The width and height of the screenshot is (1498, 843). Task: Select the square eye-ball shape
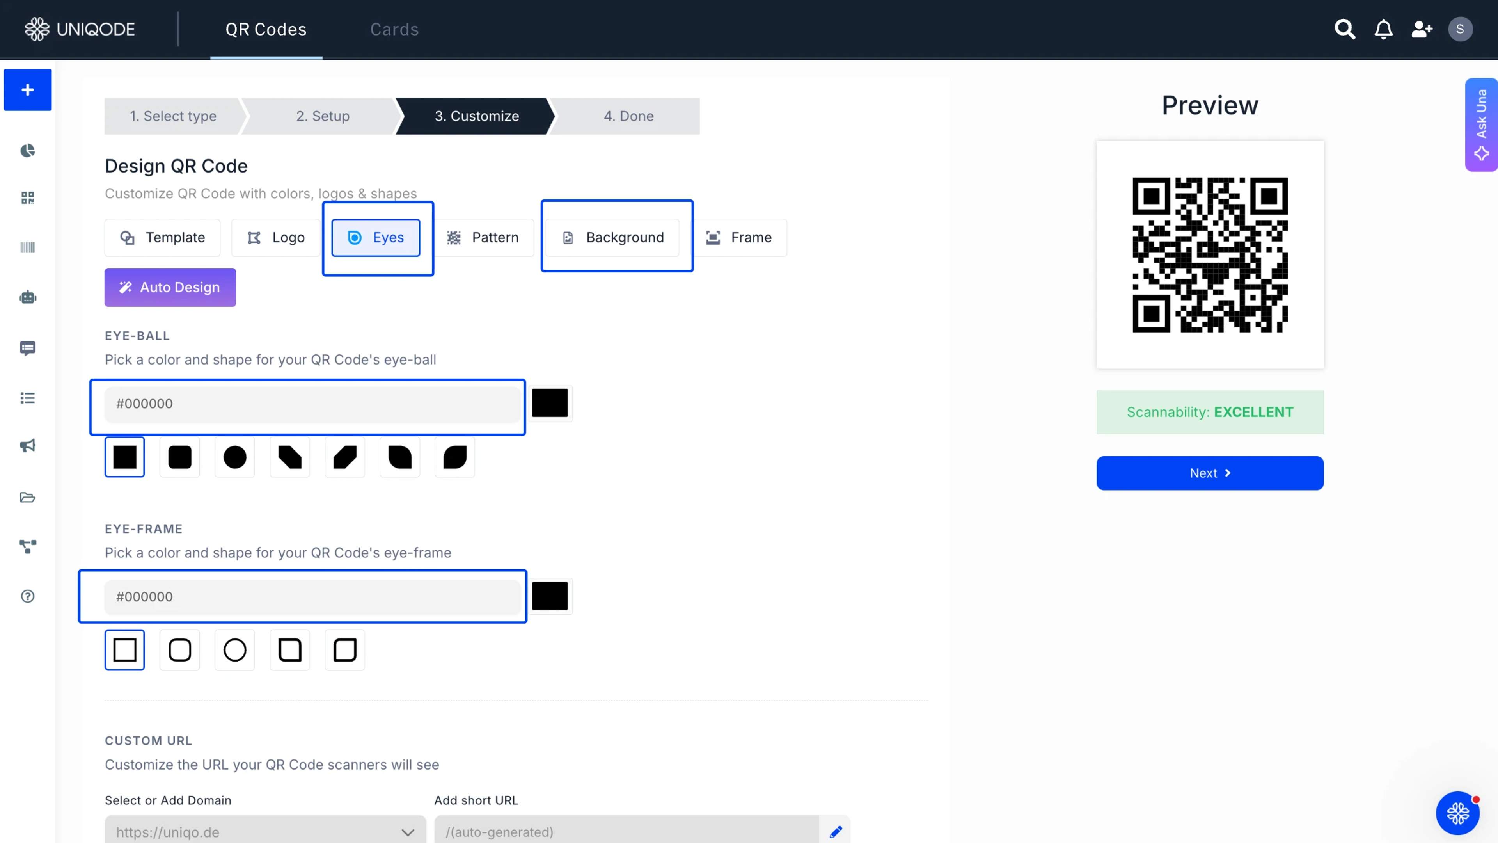click(124, 457)
